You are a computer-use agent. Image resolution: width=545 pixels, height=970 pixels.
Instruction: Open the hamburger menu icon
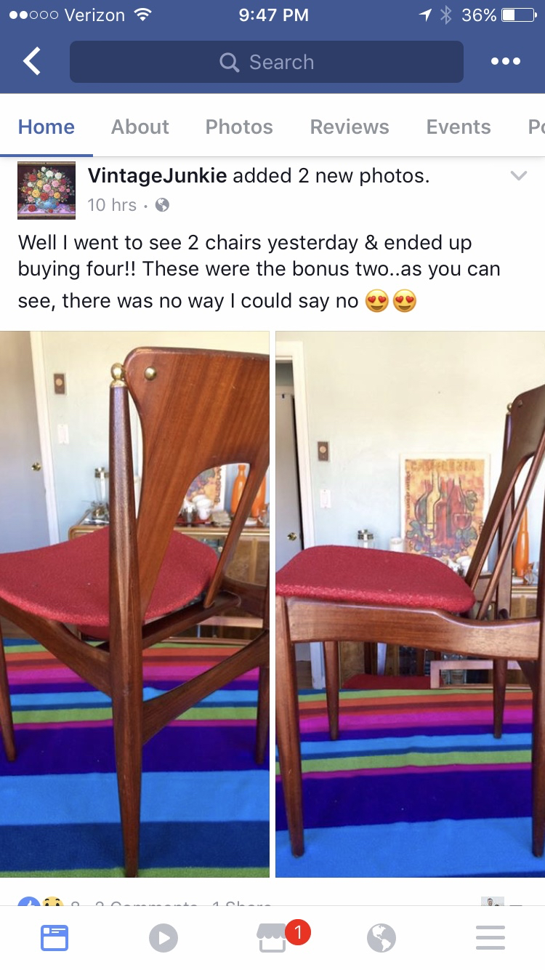(490, 938)
